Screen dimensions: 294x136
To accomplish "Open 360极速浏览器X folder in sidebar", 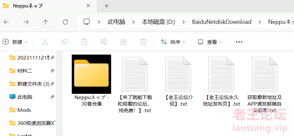I will click(32, 123).
